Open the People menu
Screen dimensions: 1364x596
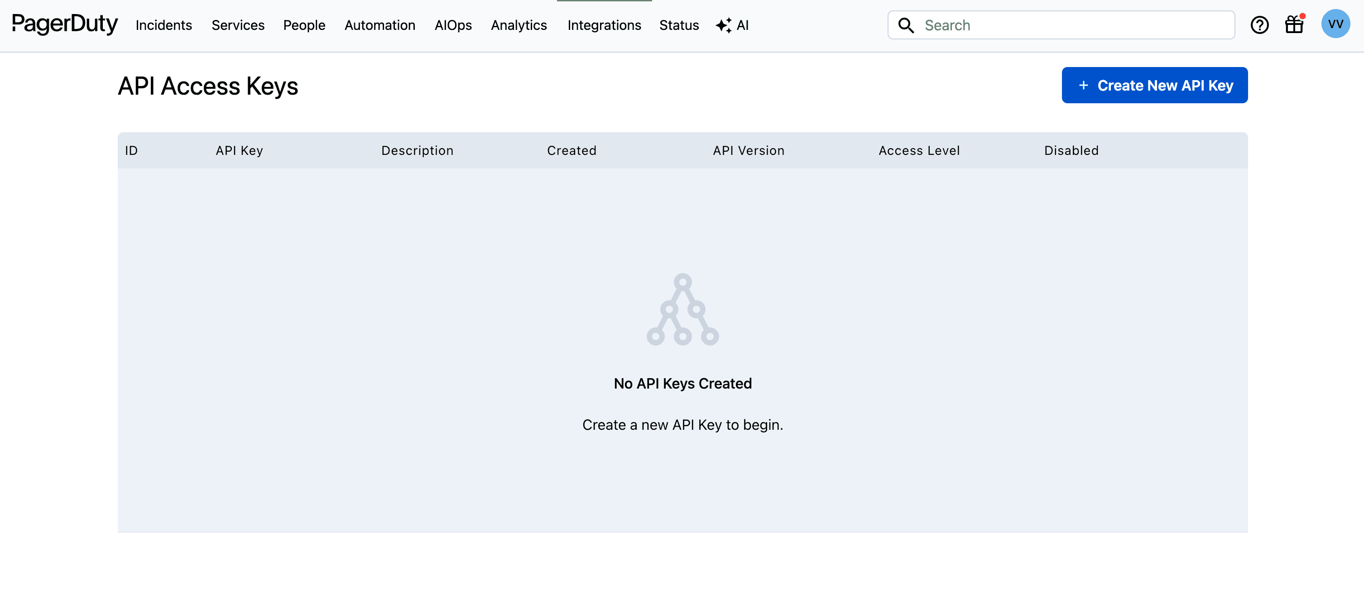[304, 25]
